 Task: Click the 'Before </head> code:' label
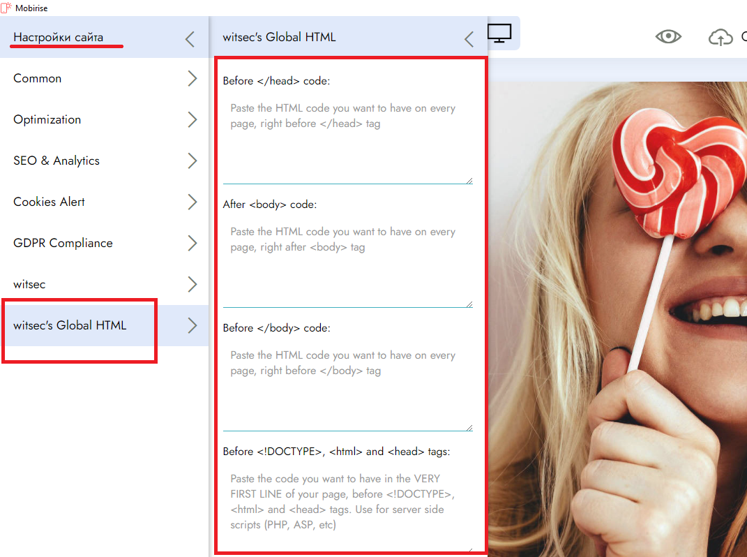pos(276,81)
